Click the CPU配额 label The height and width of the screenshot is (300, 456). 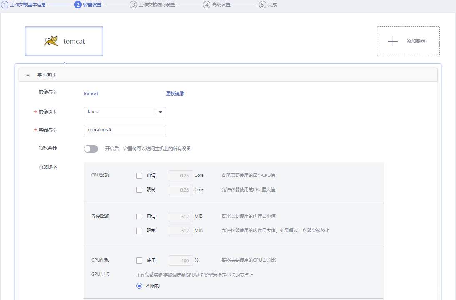[100, 175]
